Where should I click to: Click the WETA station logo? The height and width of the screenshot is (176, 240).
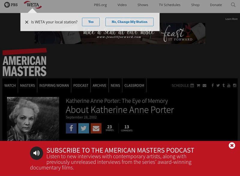[x=33, y=5]
